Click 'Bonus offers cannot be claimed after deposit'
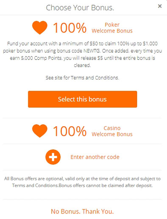The width and height of the screenshot is (167, 219). coord(106,185)
